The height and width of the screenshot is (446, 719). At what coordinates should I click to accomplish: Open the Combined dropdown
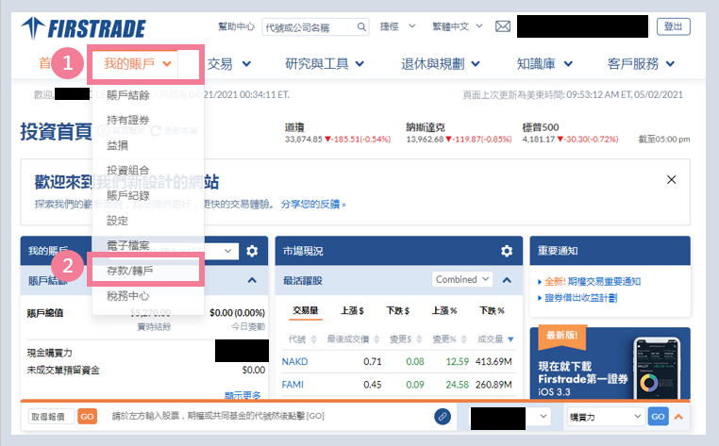(462, 279)
